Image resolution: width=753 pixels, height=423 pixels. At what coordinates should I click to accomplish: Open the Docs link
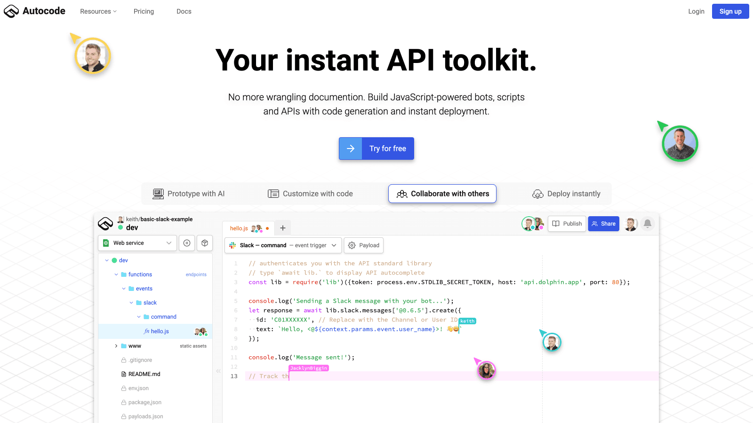[x=184, y=11]
